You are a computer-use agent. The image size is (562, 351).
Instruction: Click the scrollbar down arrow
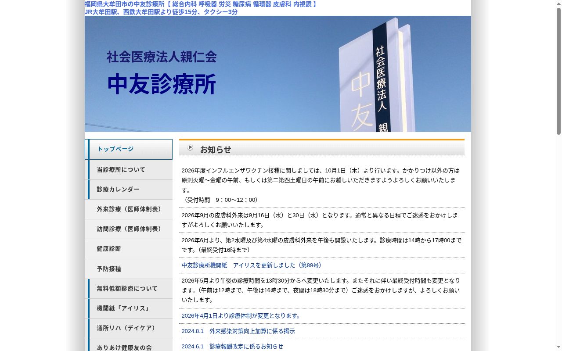(x=559, y=347)
